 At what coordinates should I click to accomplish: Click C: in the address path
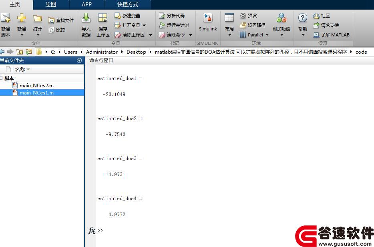(53, 52)
